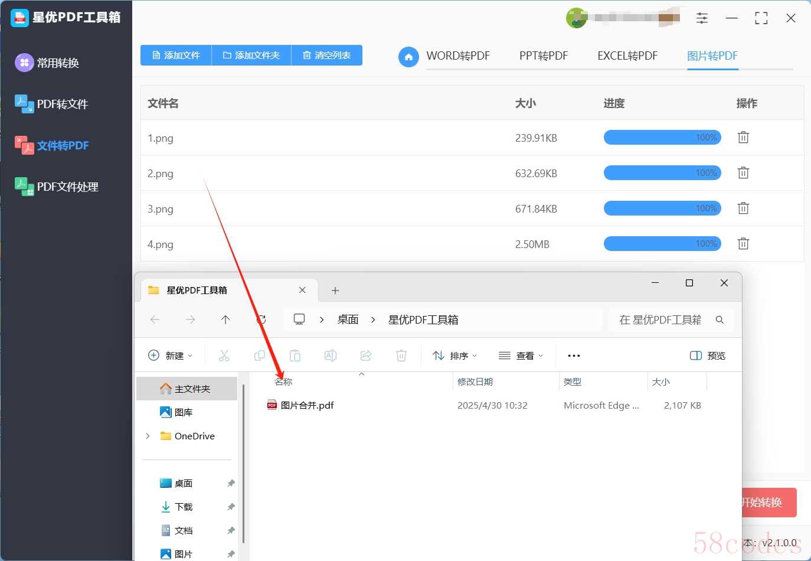Viewport: 811px width, 561px height.
Task: Click the Rename icon in Explorer toolbar
Action: click(331, 355)
